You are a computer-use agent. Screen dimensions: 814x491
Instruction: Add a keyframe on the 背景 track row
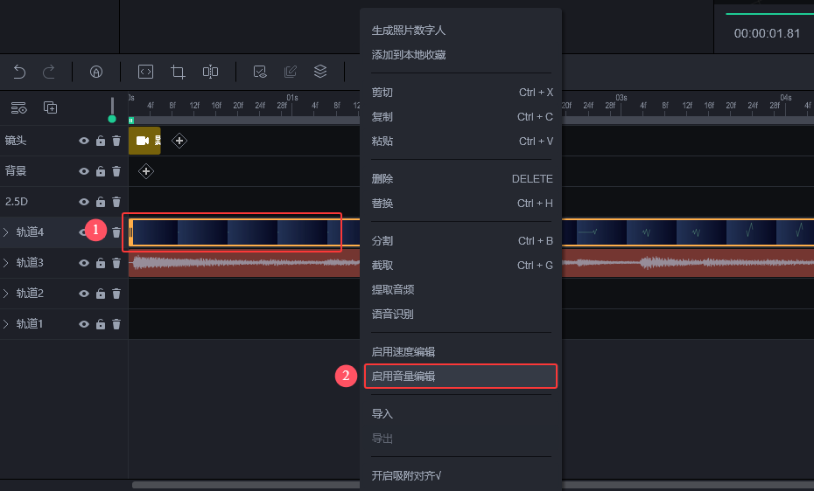tap(146, 171)
